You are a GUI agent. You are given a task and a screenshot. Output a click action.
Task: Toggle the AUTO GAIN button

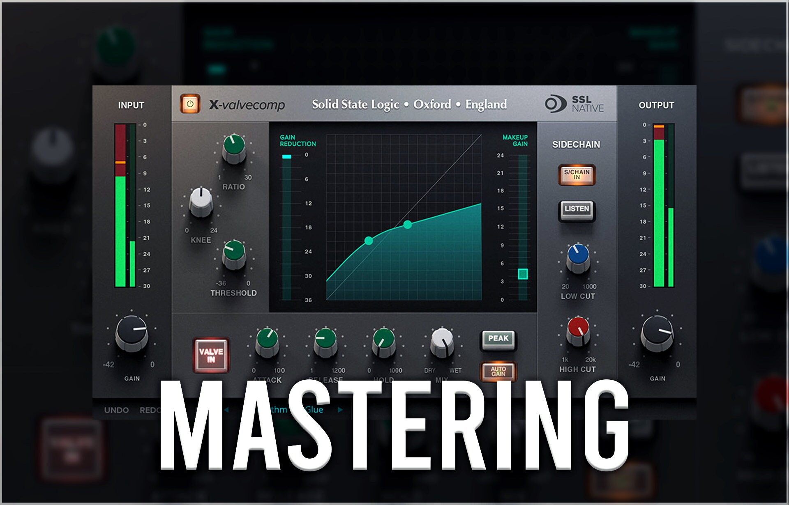click(498, 371)
